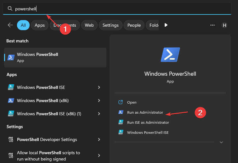Screen dimensions: 238x163
Task: Click the Allow local PowerShell scripts tools icon
Action: pyautogui.click(x=11, y=155)
